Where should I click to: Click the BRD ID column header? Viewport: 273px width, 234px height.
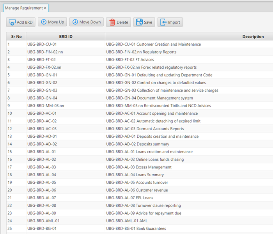(x=66, y=37)
